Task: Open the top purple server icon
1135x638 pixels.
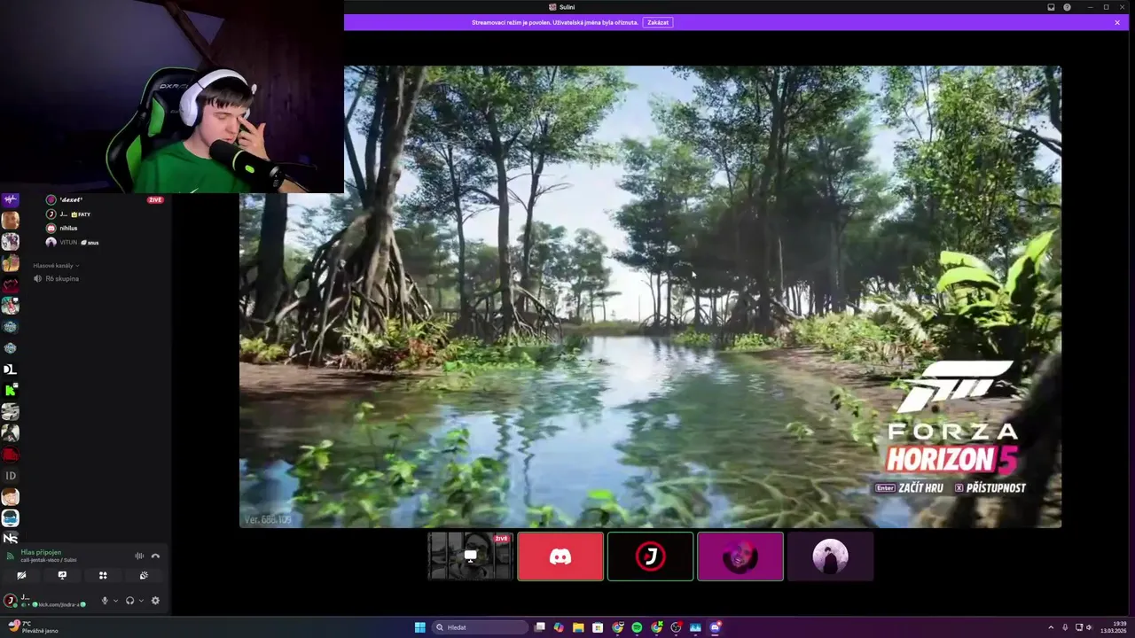Action: click(11, 200)
